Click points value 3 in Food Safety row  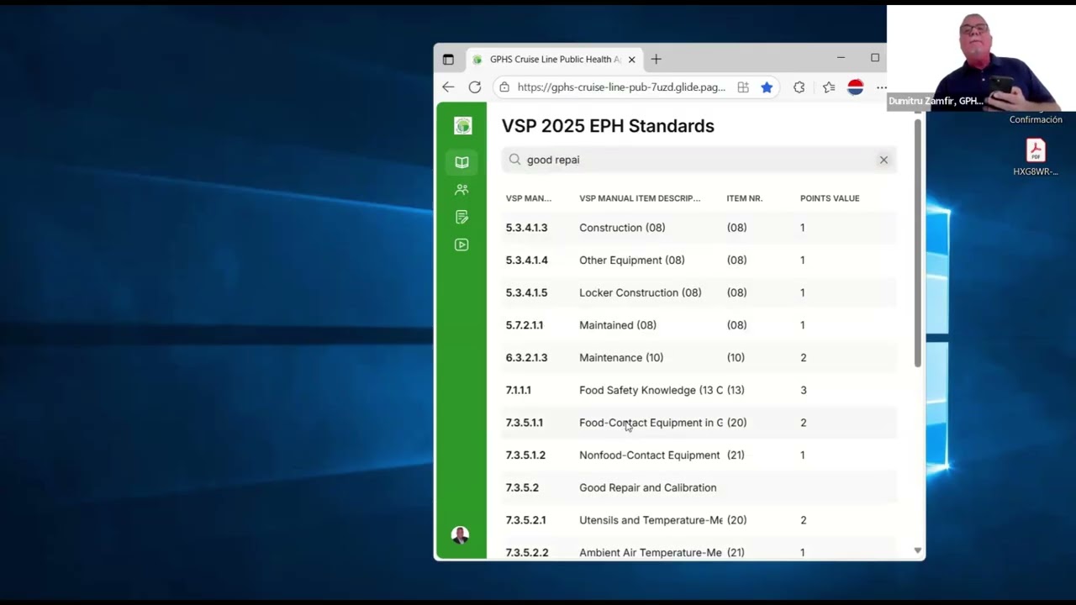[804, 390]
